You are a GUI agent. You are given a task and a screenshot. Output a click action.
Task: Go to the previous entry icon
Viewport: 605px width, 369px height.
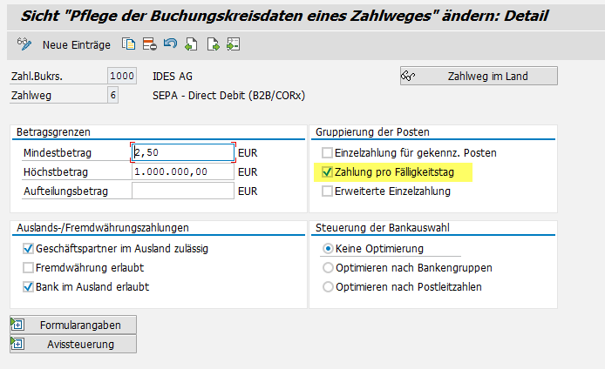click(191, 44)
